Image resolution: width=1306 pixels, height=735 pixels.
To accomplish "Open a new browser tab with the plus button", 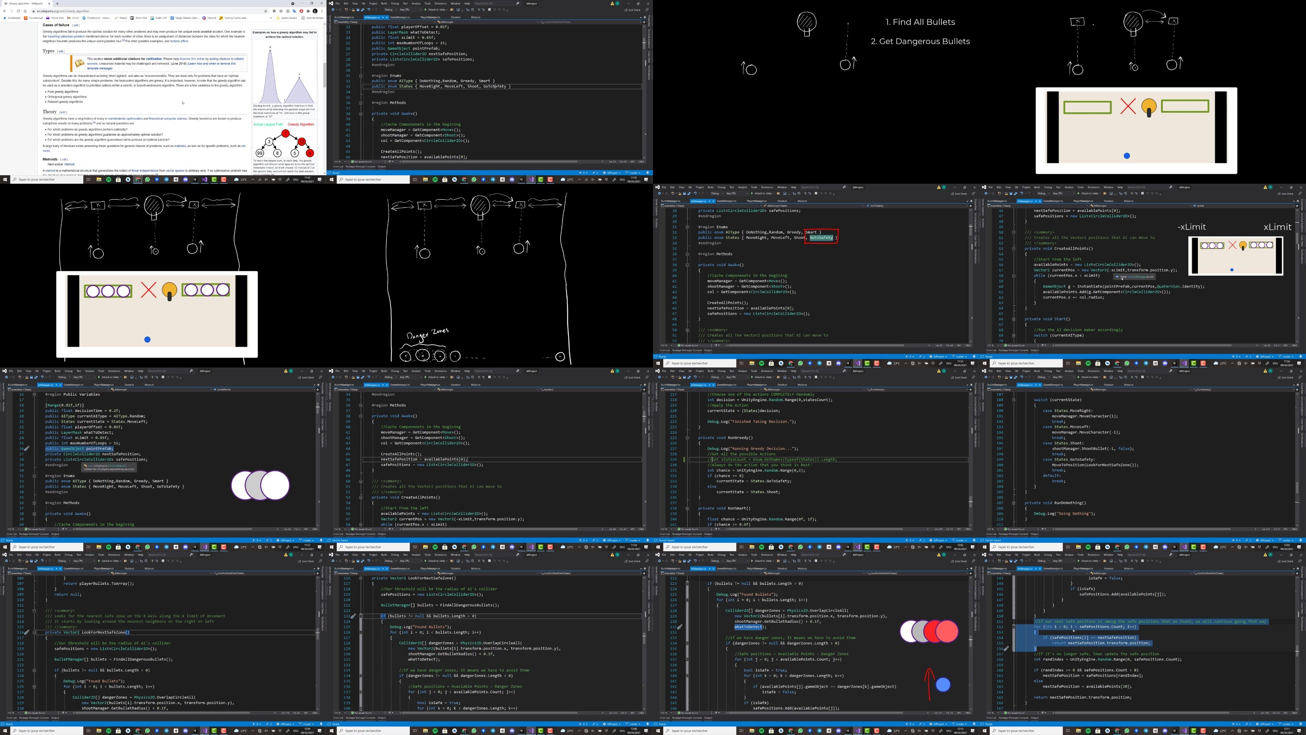I will 57,4.
